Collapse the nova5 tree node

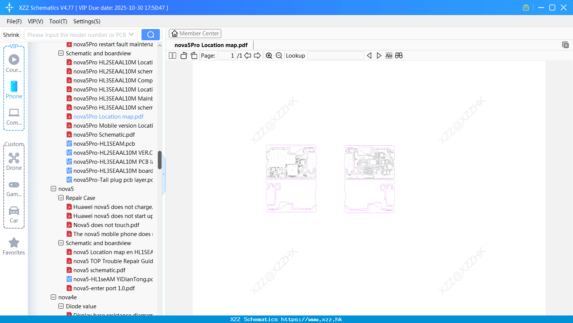click(53, 189)
